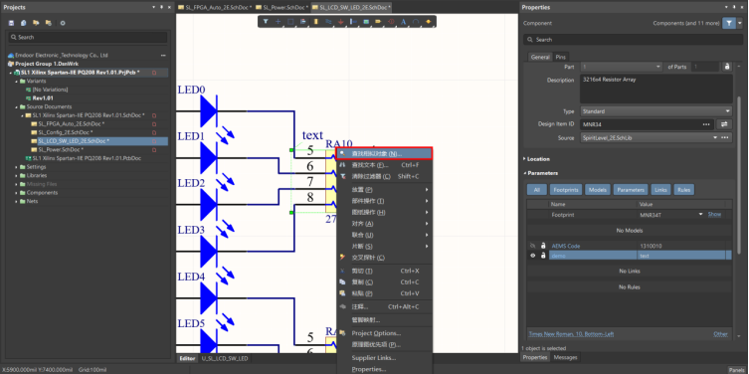The width and height of the screenshot is (749, 374).
Task: Open the Type dropdown showing Standard
Action: tap(655, 111)
